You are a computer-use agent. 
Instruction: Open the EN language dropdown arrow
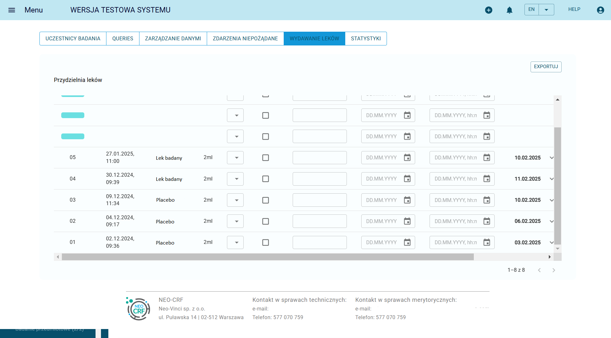[x=546, y=10]
